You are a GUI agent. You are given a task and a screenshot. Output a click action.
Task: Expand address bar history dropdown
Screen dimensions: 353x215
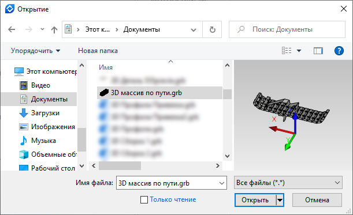click(x=194, y=29)
